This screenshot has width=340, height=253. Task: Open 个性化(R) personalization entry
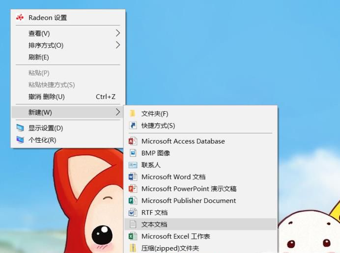pos(68,140)
